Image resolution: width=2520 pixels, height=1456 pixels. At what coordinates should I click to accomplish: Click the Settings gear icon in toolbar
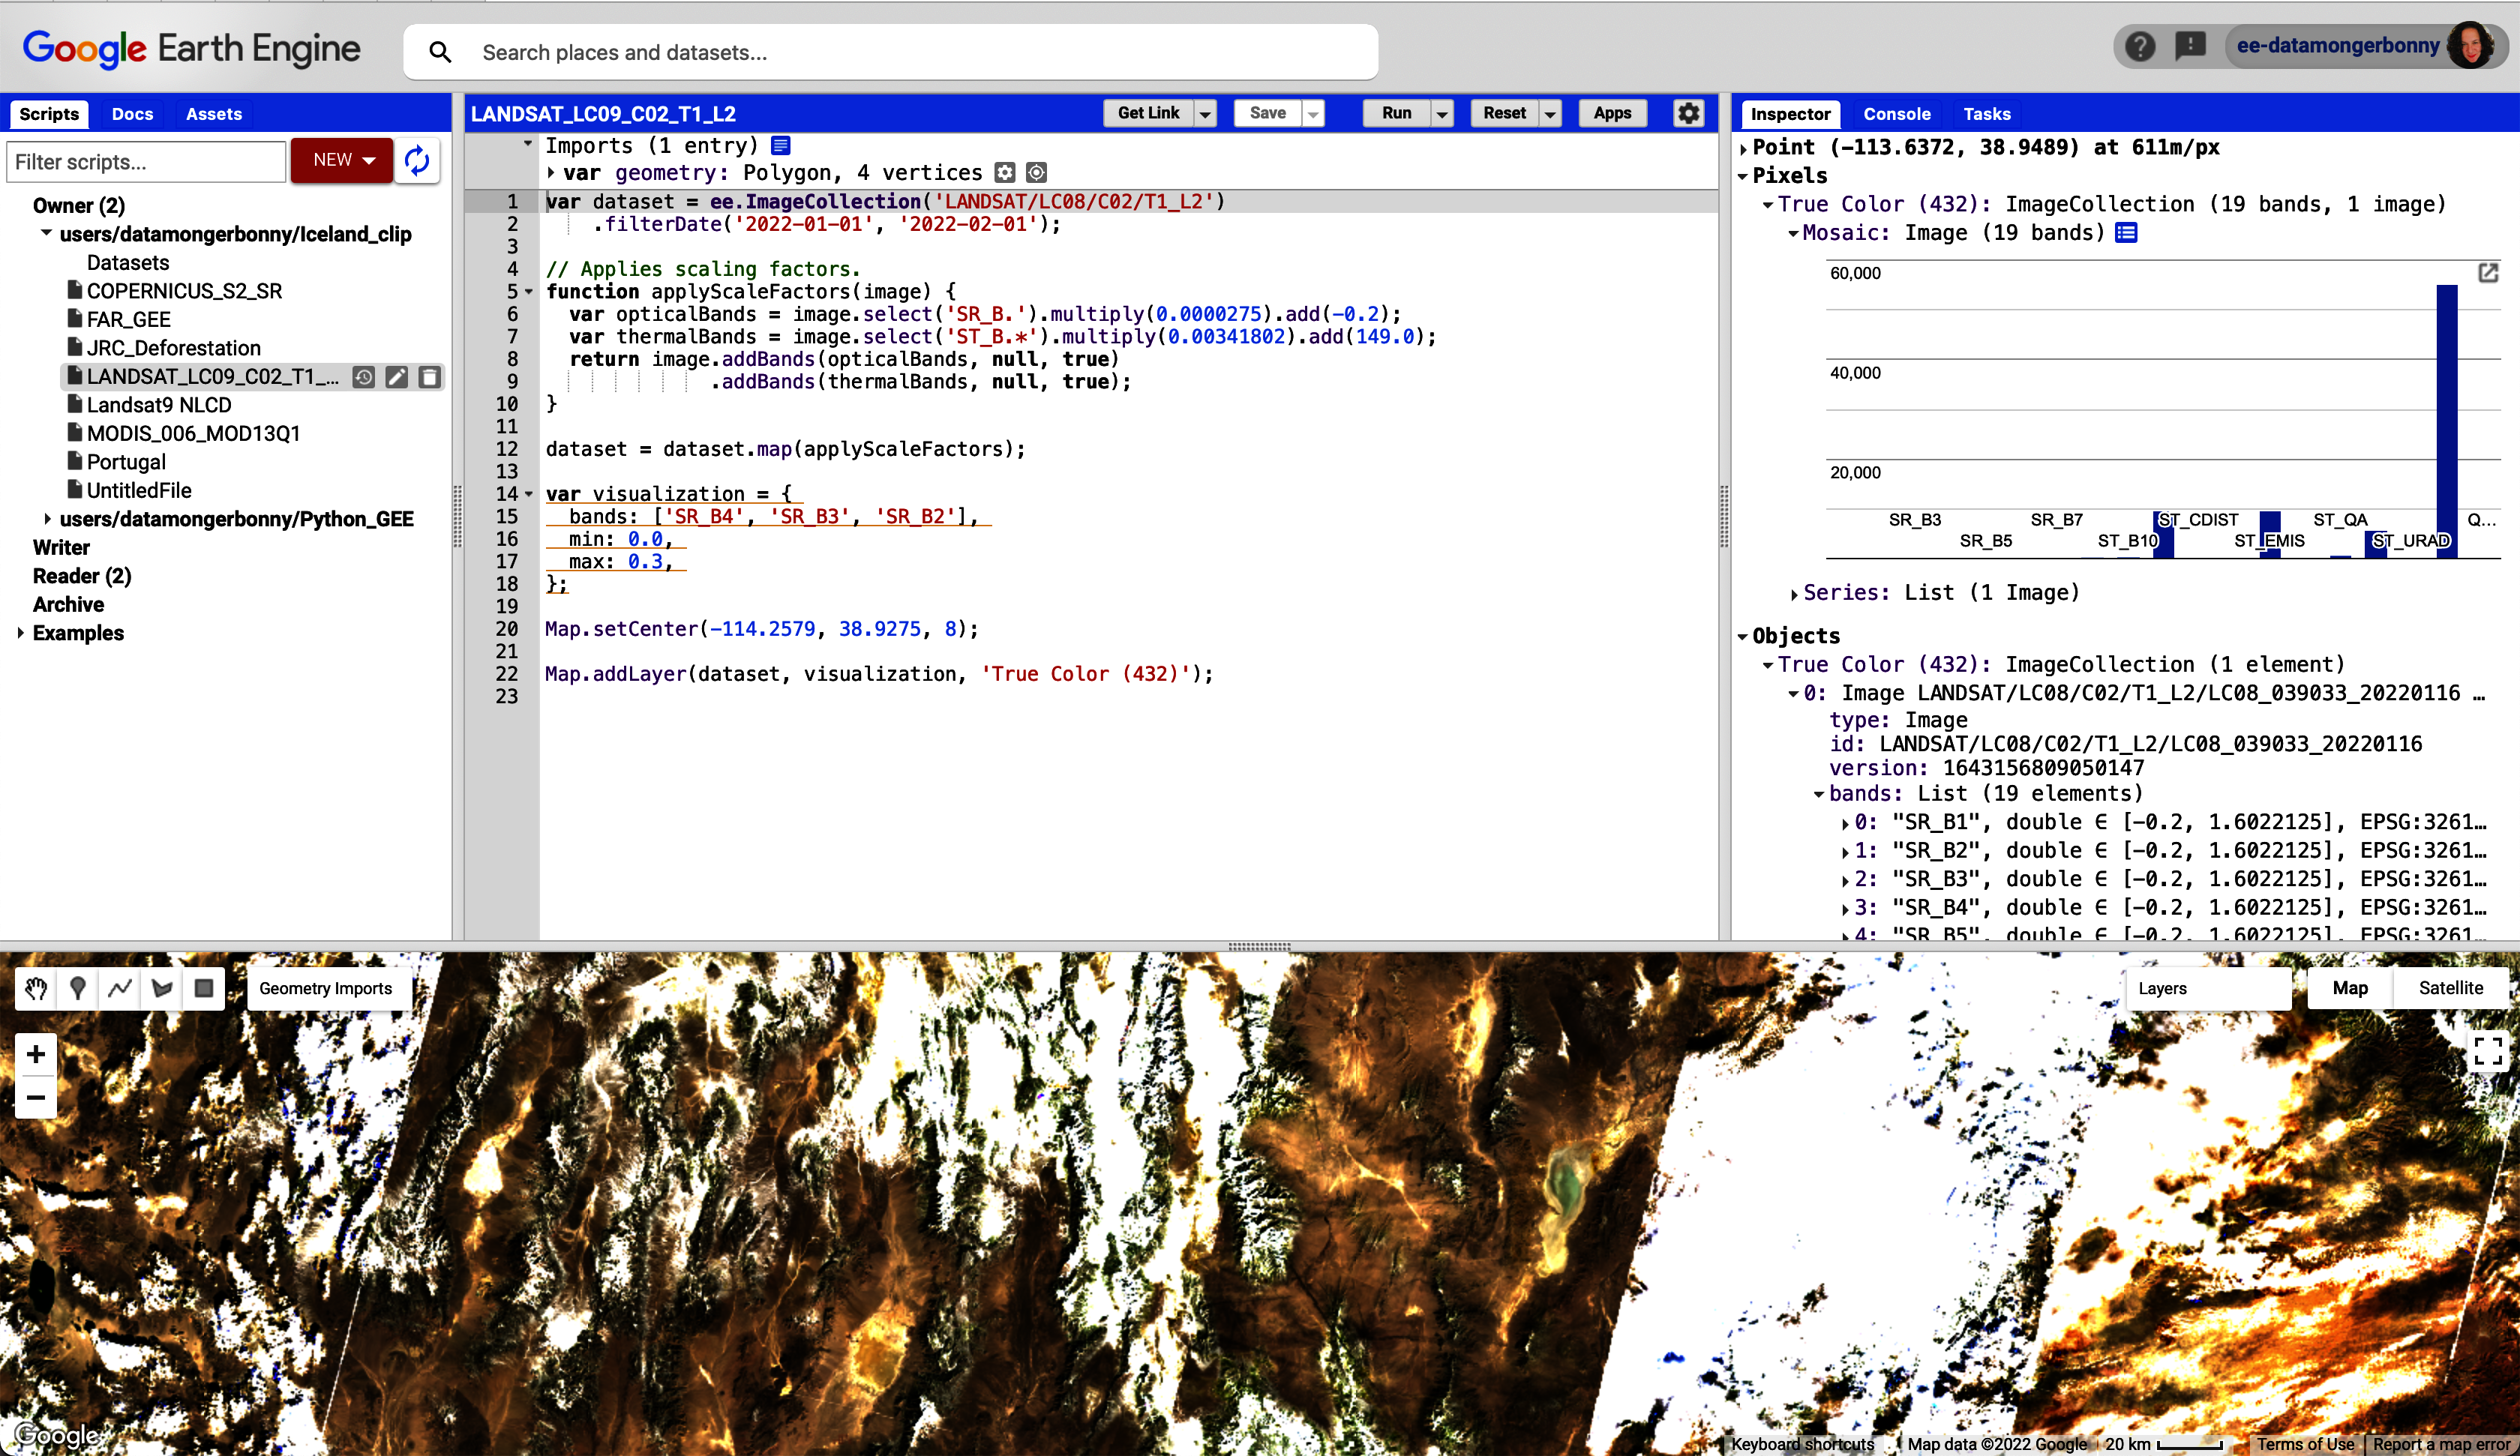coord(1688,112)
